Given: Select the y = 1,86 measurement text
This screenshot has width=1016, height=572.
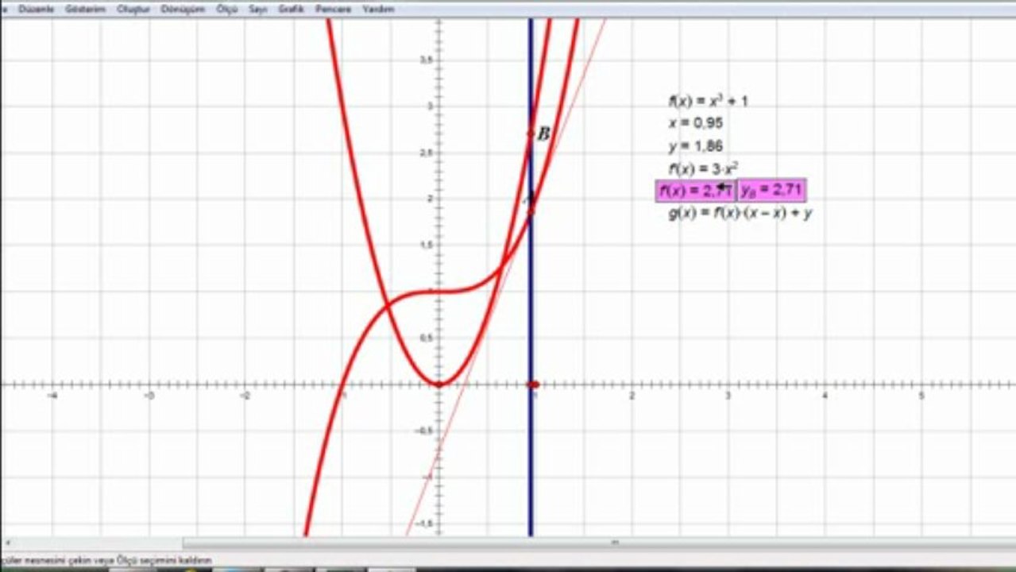Looking at the screenshot, I should (x=695, y=146).
